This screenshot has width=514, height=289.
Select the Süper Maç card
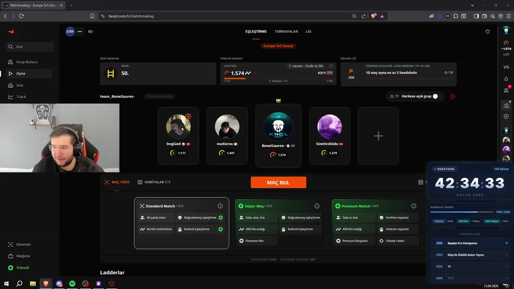coord(279,223)
